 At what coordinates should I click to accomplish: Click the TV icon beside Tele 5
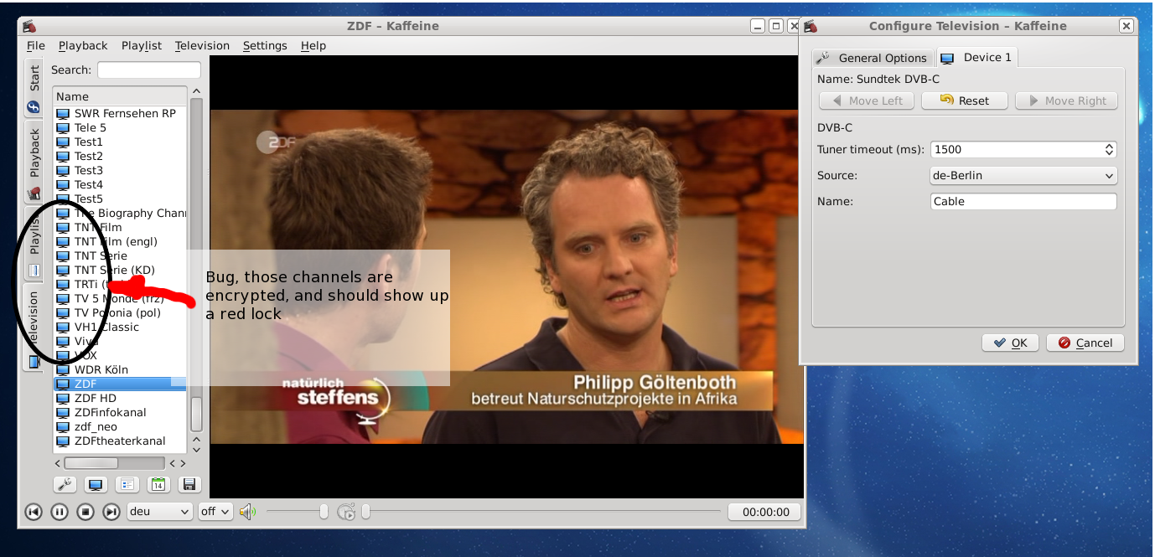63,127
